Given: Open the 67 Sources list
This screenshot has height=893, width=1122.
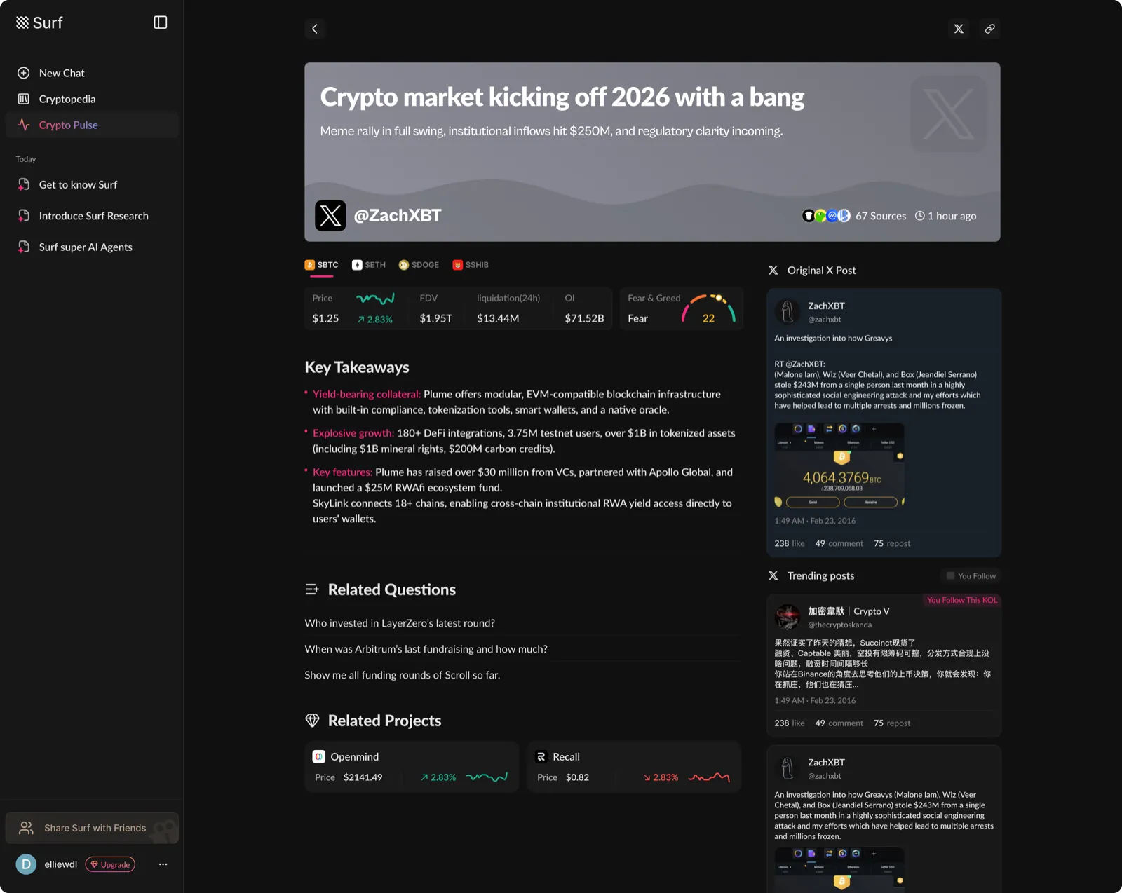Looking at the screenshot, I should (x=881, y=216).
